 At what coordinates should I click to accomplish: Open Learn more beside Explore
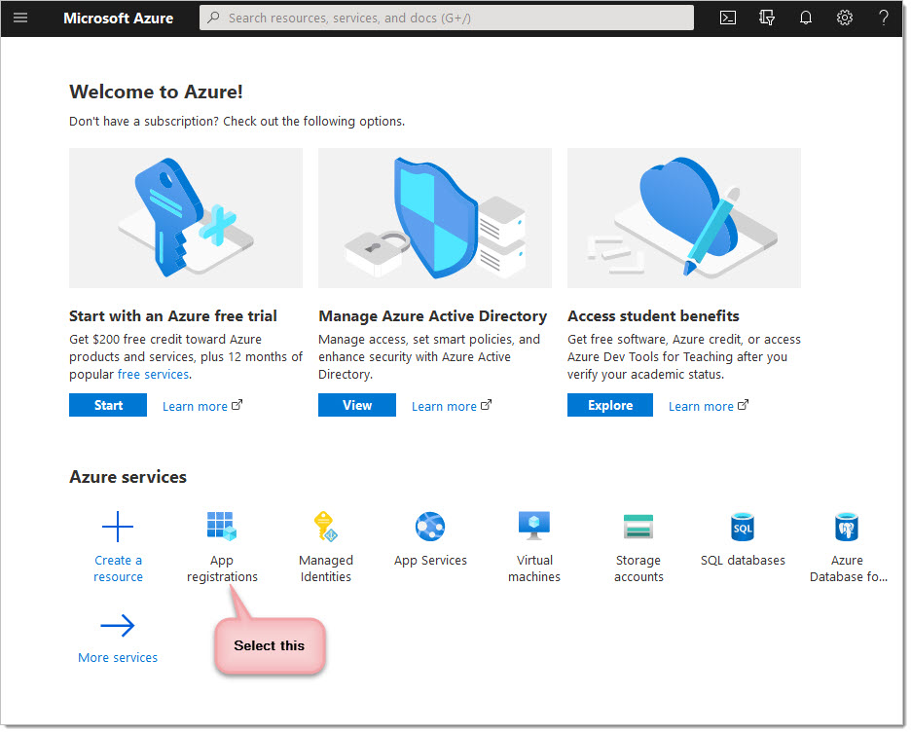[701, 406]
